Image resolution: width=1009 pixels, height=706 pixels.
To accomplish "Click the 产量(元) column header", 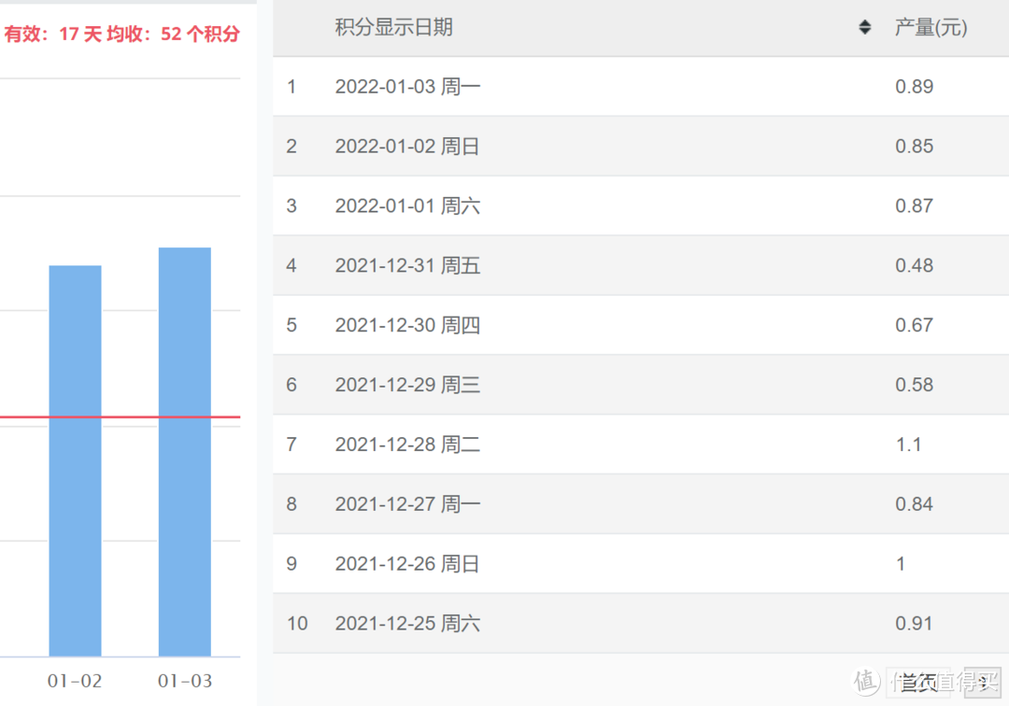I will [x=931, y=26].
